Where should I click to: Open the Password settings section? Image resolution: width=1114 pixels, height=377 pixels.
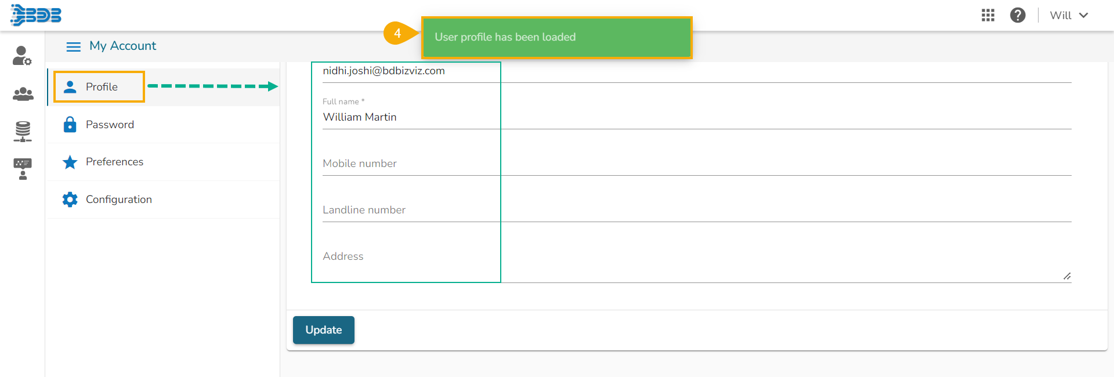point(110,125)
